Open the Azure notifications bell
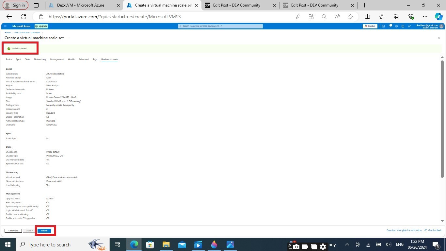446x251 pixels. pos(390,26)
